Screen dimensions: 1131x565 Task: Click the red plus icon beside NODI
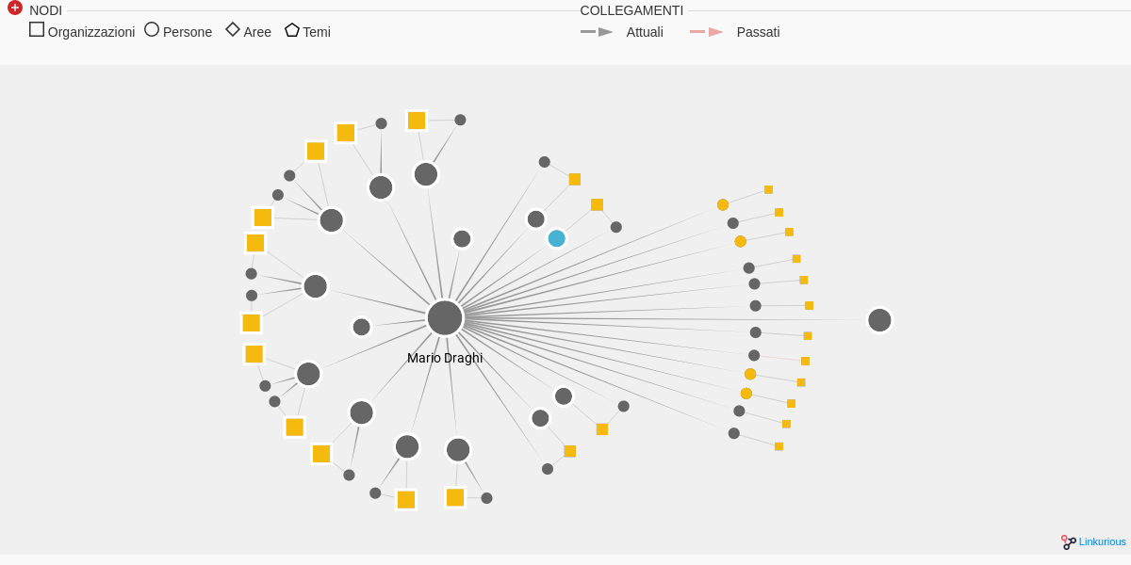[x=15, y=8]
